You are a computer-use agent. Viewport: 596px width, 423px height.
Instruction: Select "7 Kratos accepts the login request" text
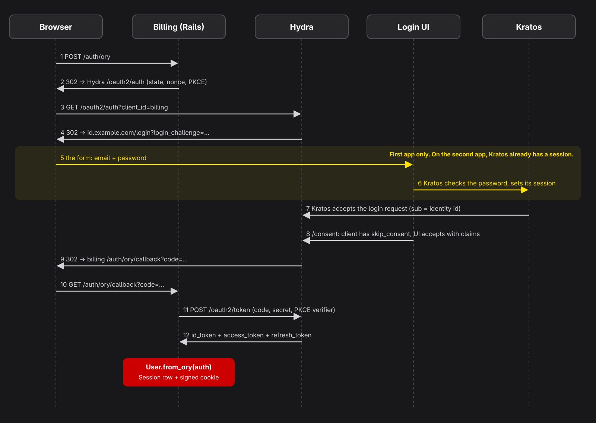click(383, 209)
